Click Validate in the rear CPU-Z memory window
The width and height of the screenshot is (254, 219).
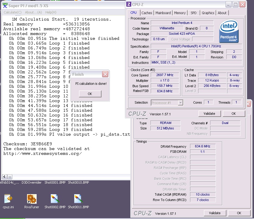point(215,213)
